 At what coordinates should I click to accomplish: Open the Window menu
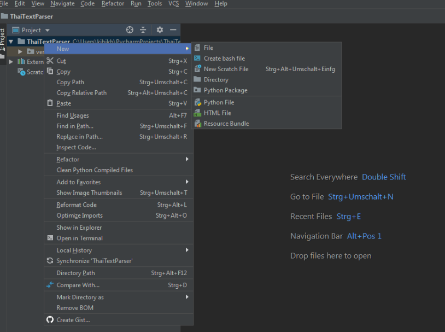pyautogui.click(x=196, y=4)
